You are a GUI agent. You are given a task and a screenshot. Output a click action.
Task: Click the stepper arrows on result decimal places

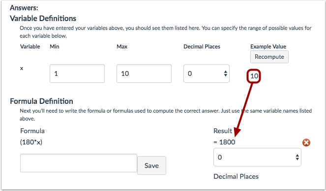(297, 157)
